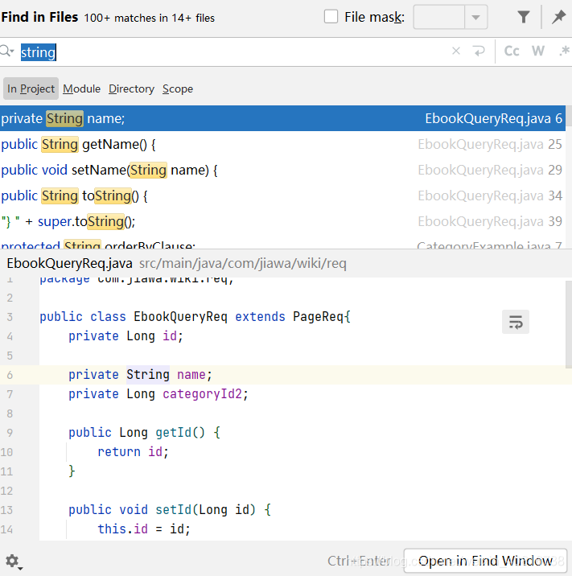Select result 'protected String orderByClause'
572x576 pixels.
(x=282, y=243)
